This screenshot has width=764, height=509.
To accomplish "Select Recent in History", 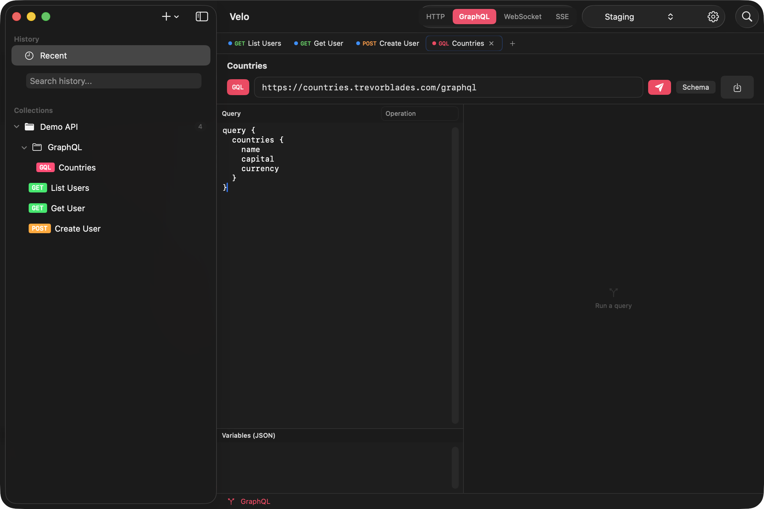I will coord(111,56).
